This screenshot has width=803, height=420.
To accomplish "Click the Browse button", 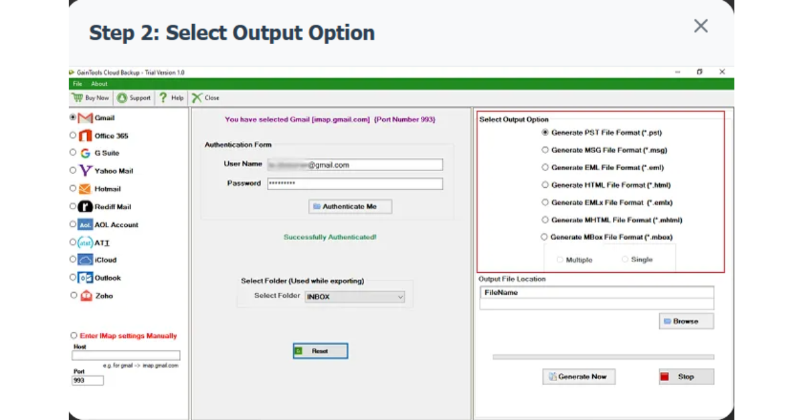I will click(x=686, y=322).
